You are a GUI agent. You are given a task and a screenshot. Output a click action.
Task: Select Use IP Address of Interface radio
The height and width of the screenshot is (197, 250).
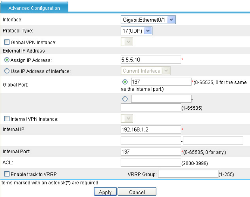point(7,71)
